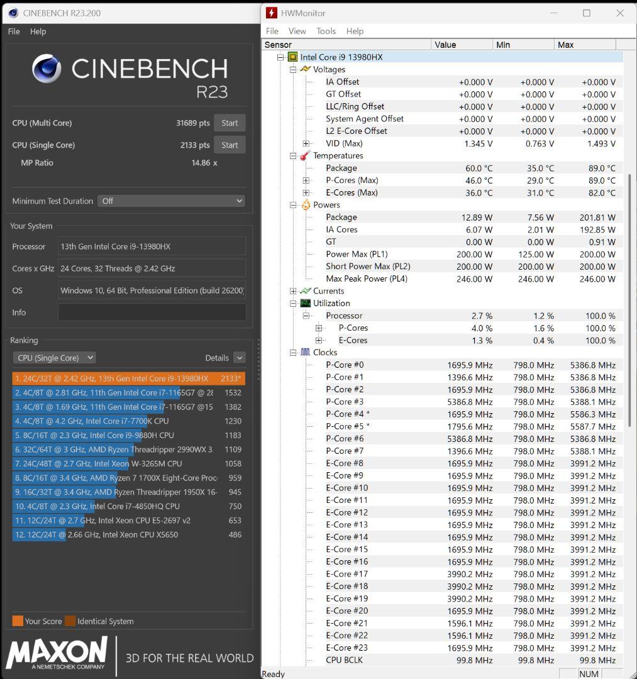This screenshot has width=637, height=679.
Task: Open Cinebench File menu
Action: click(14, 31)
